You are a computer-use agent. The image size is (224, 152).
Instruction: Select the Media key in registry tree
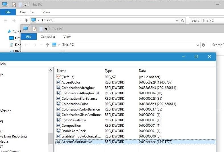(4, 141)
